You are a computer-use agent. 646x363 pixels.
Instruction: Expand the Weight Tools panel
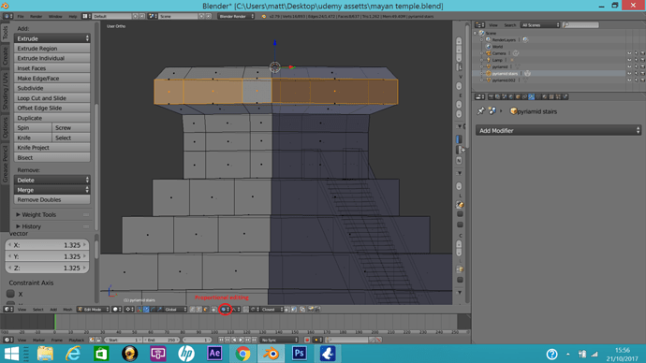pyautogui.click(x=38, y=214)
